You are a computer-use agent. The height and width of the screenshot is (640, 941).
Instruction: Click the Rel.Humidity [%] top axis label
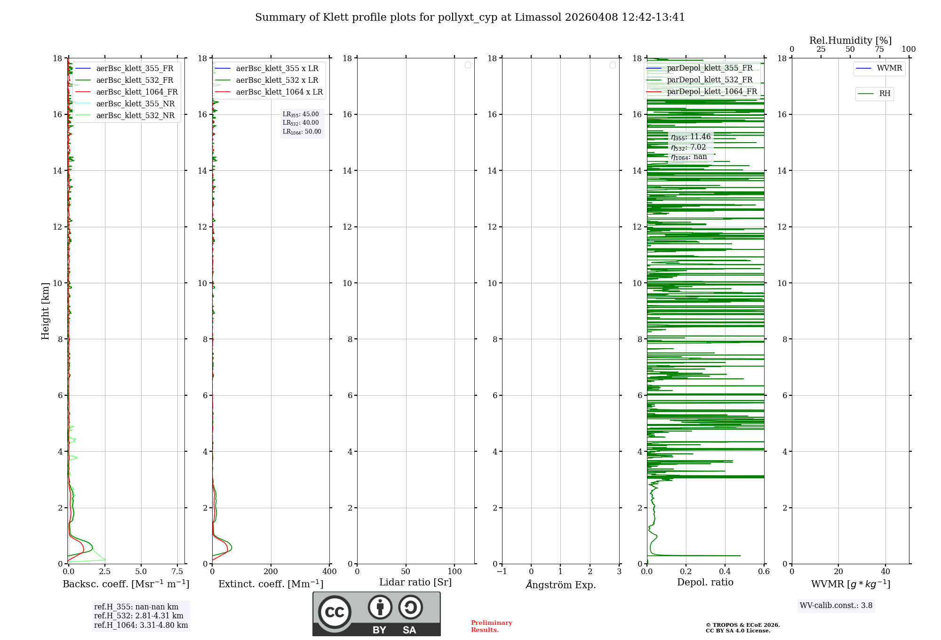(850, 40)
